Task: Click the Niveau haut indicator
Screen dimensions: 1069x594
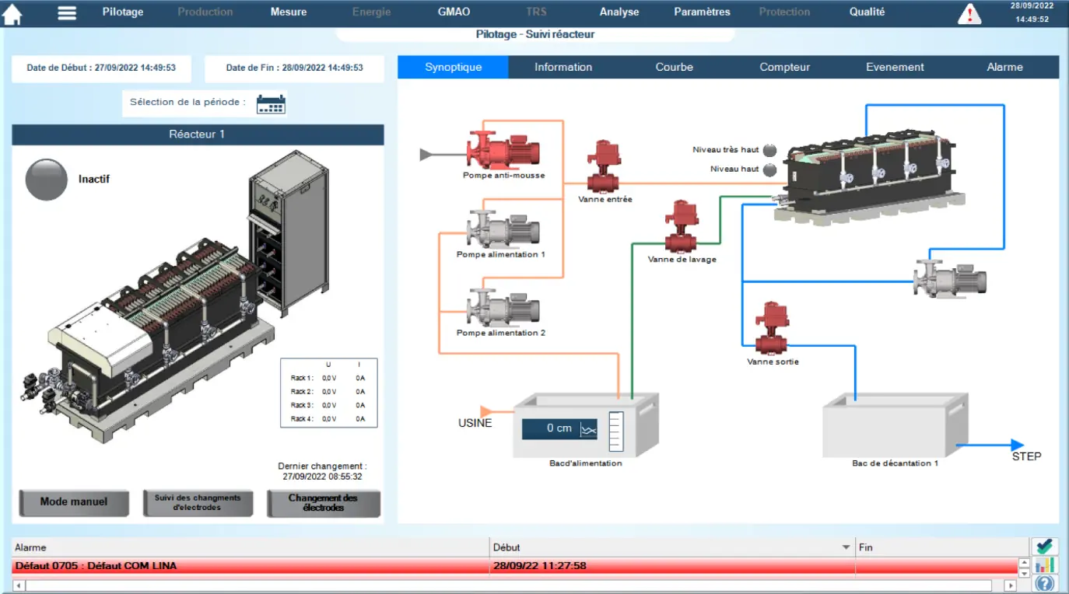Action: pyautogui.click(x=769, y=169)
